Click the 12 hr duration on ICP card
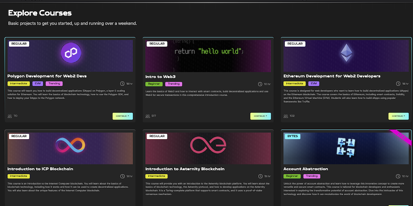 click(129, 176)
